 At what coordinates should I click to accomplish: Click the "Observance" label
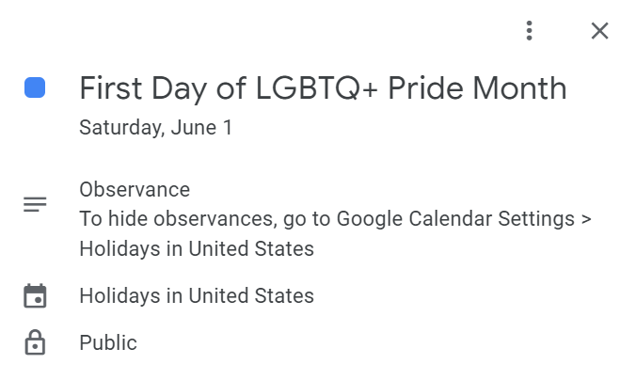click(135, 189)
